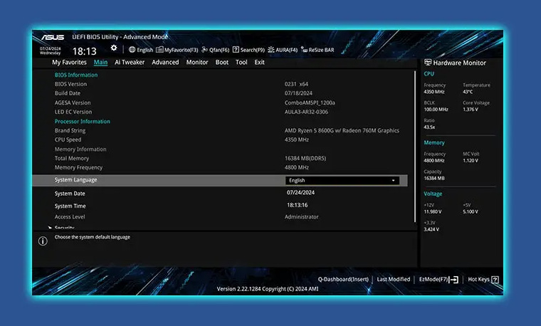Click the System Language dropdown arrow
541x326 pixels.
pos(393,180)
